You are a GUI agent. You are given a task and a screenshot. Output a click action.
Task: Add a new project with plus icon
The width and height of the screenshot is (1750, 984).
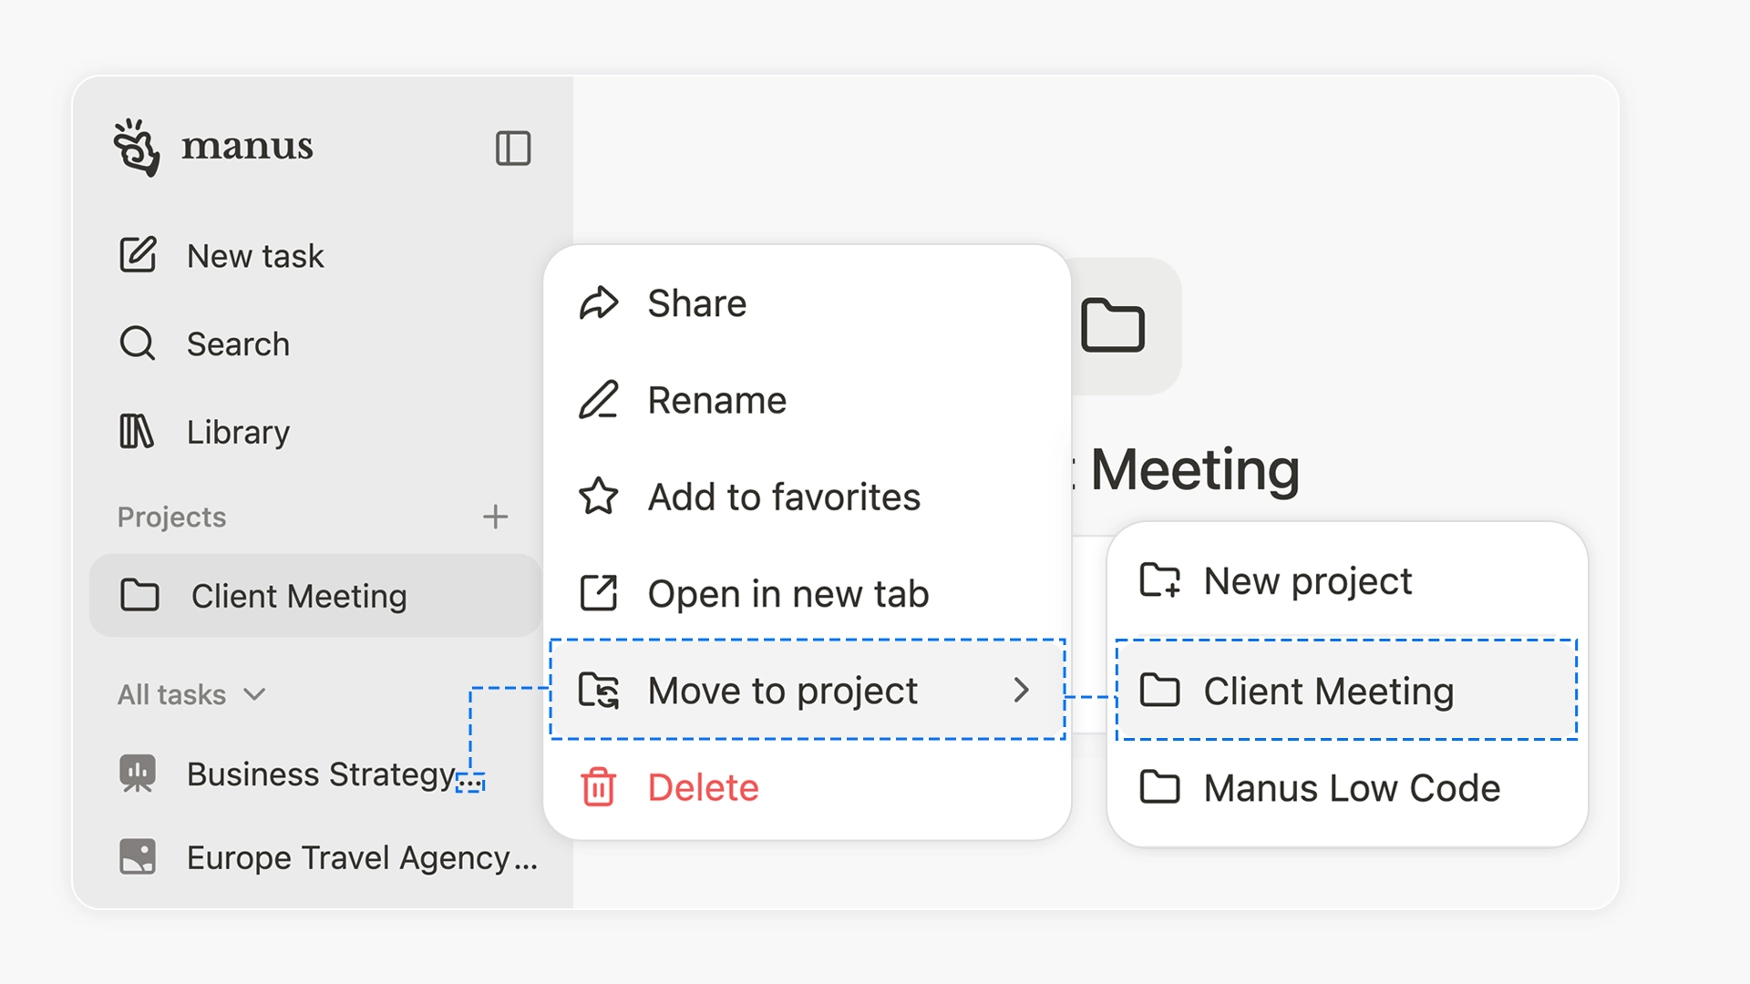[495, 517]
